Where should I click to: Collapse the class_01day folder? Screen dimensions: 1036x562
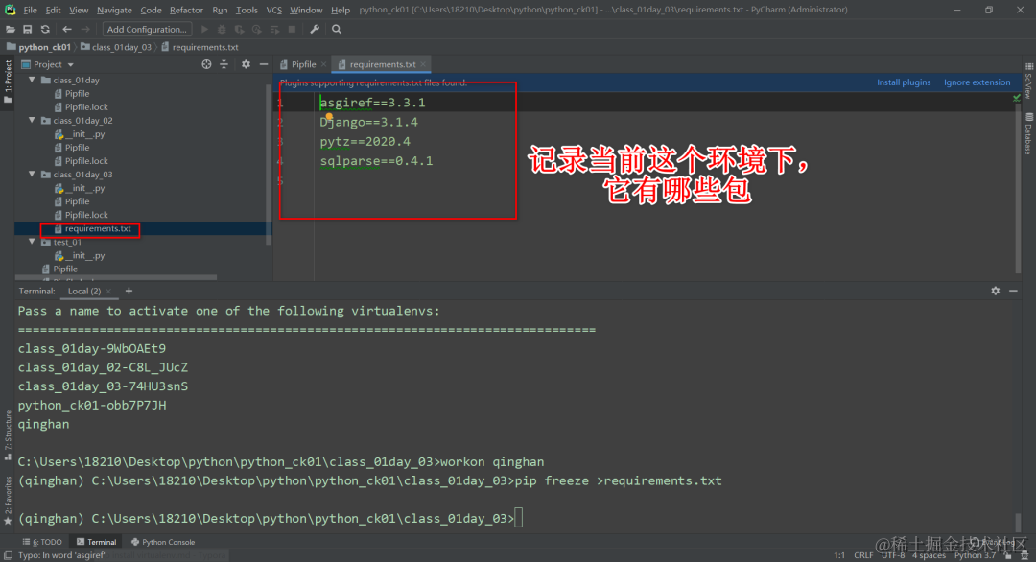tap(32, 80)
